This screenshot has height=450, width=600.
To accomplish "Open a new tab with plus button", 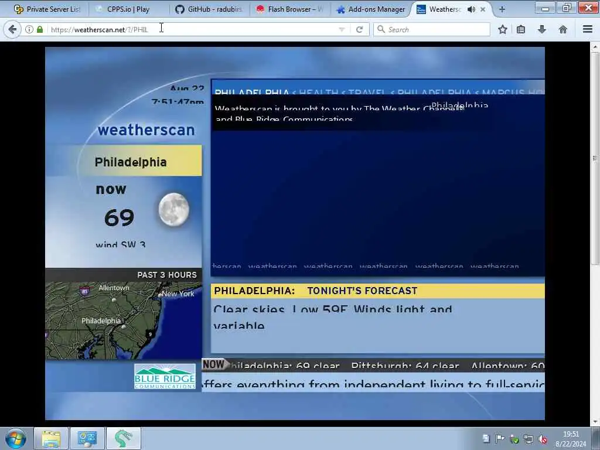I will point(502,9).
